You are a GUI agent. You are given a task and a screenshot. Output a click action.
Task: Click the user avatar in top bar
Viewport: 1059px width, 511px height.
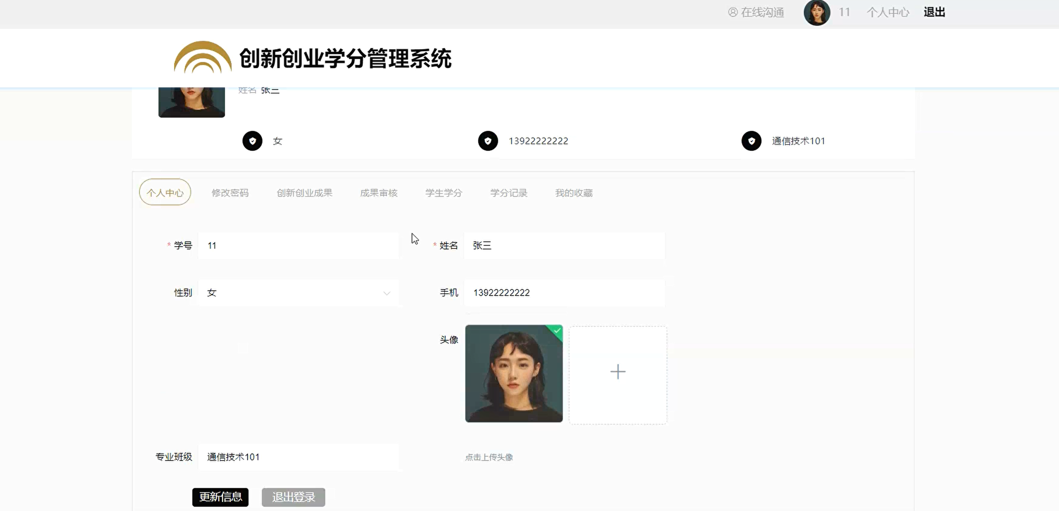click(817, 13)
